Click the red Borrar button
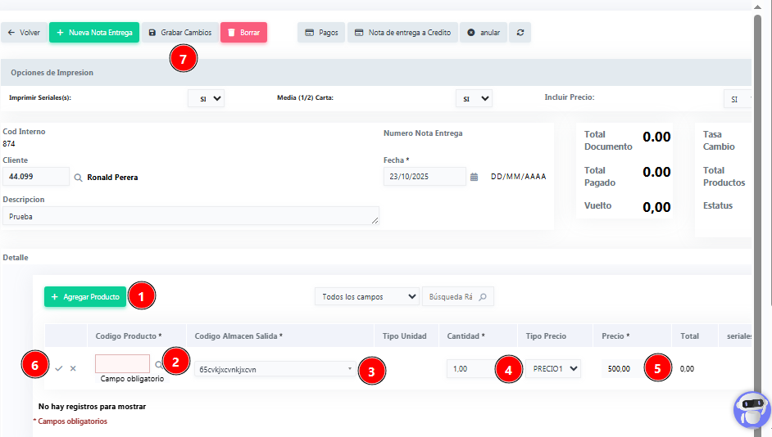The width and height of the screenshot is (772, 437). 243,33
